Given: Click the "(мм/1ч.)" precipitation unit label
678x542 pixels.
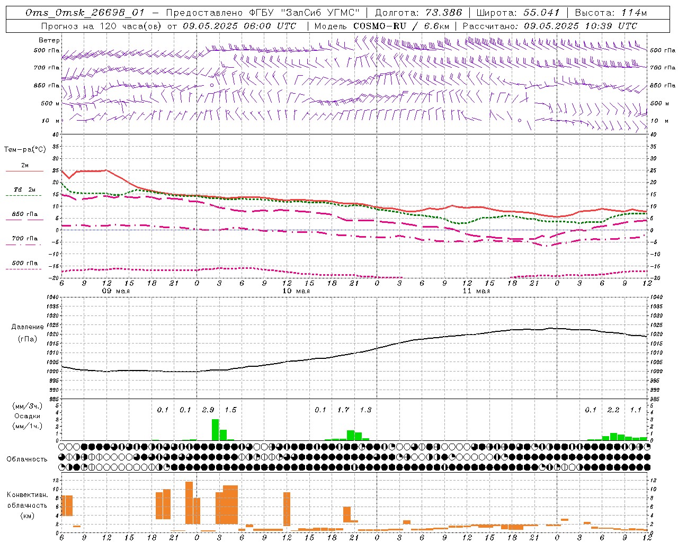Looking at the screenshot, I should (x=28, y=426).
